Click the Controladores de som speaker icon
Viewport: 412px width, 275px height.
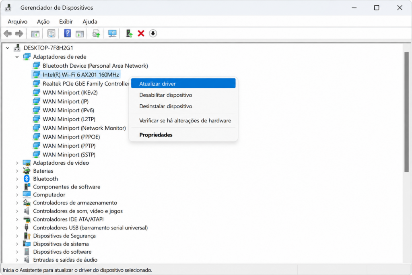click(x=27, y=211)
